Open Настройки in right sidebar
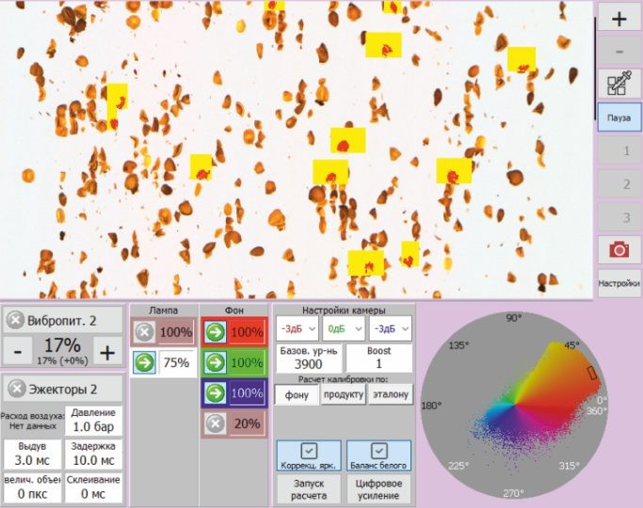643x508 pixels. tap(619, 283)
